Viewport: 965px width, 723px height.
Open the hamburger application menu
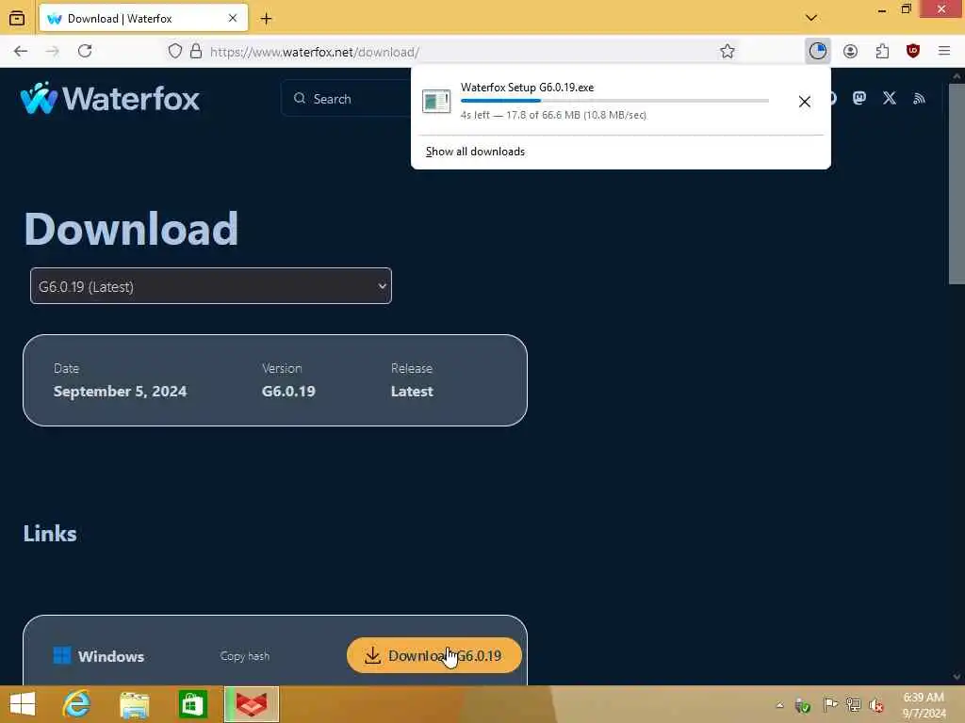tap(944, 51)
